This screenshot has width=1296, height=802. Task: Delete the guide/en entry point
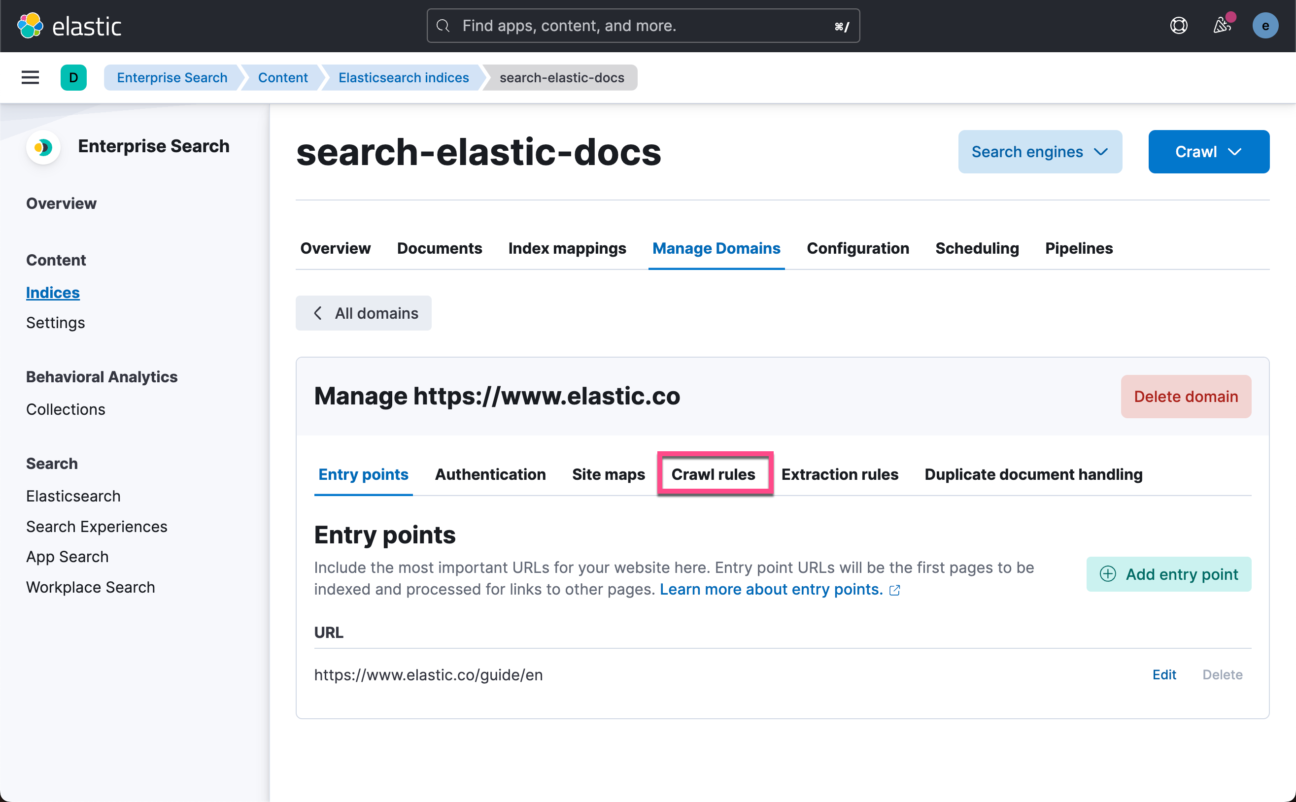[1222, 675]
